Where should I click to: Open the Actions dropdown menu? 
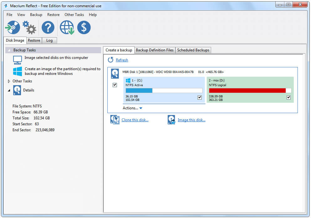[x=132, y=108]
